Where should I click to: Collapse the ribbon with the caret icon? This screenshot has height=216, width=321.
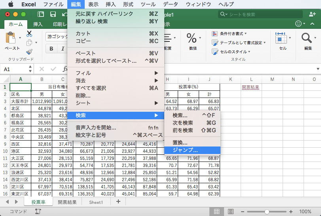312,24
